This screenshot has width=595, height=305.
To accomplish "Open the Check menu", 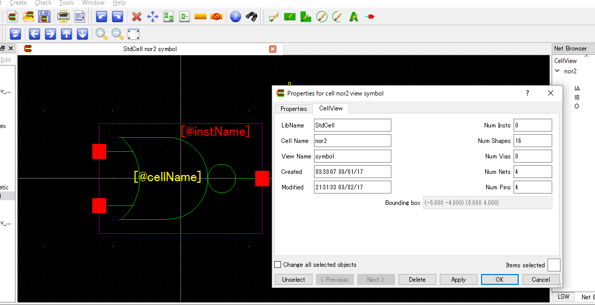I will coord(44,3).
